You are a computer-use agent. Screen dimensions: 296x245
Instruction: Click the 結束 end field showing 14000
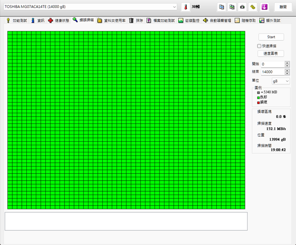tap(273, 72)
